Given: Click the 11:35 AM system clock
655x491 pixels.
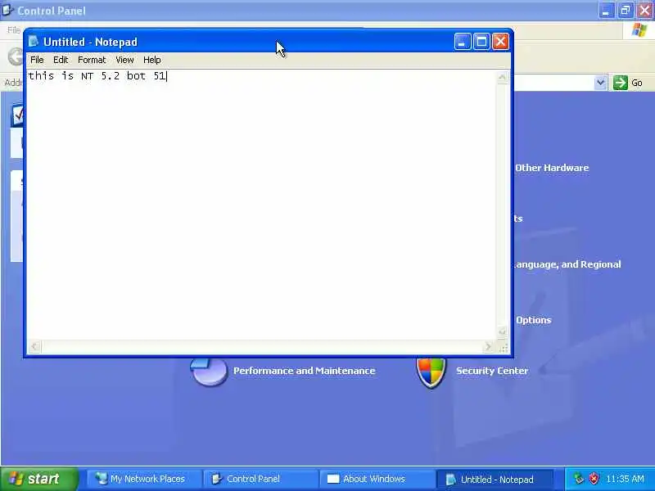Looking at the screenshot, I should (625, 479).
